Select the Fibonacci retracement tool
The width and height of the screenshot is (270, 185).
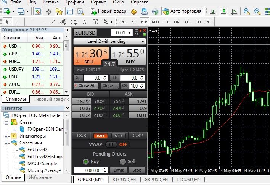tap(74, 22)
